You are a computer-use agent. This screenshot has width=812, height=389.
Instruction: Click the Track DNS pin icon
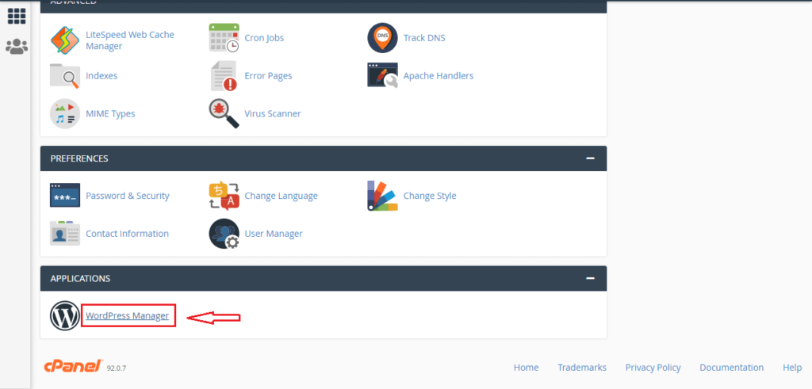tap(382, 38)
